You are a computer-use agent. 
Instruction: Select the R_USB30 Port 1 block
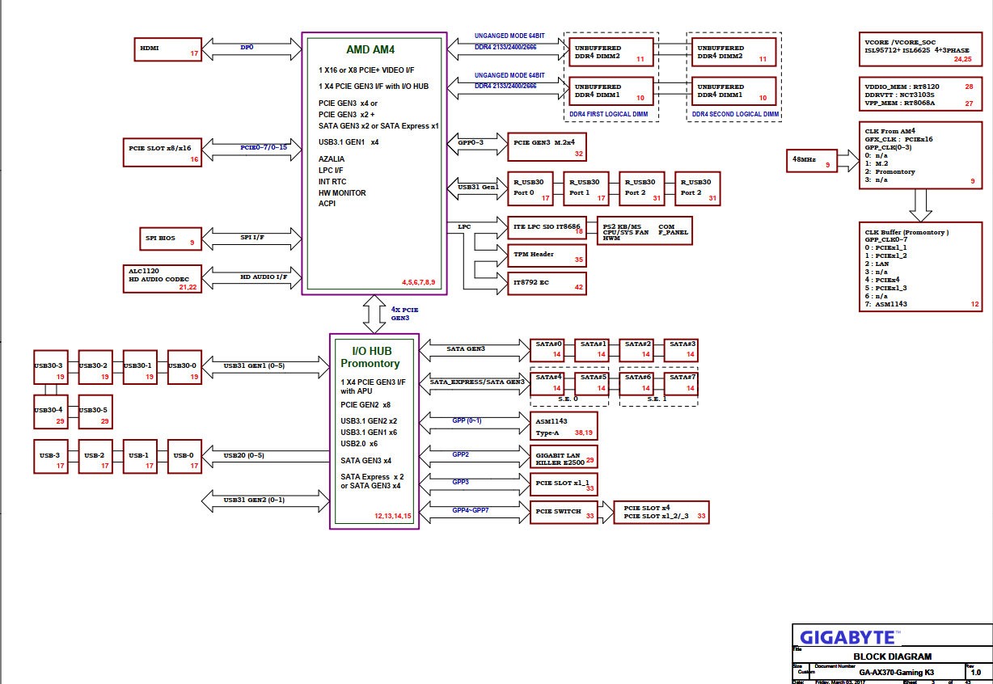click(586, 188)
